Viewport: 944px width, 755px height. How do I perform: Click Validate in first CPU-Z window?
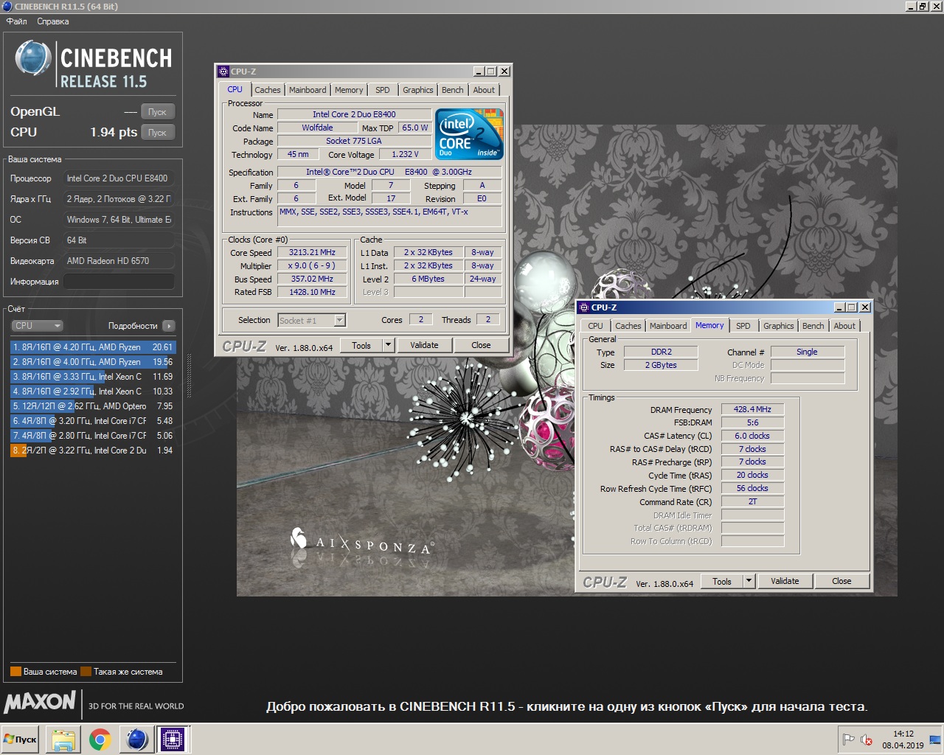click(x=424, y=345)
